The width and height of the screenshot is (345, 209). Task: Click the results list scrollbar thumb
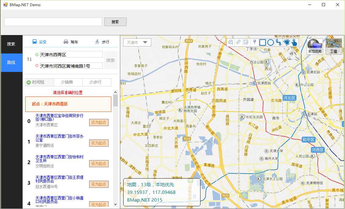[x=116, y=101]
